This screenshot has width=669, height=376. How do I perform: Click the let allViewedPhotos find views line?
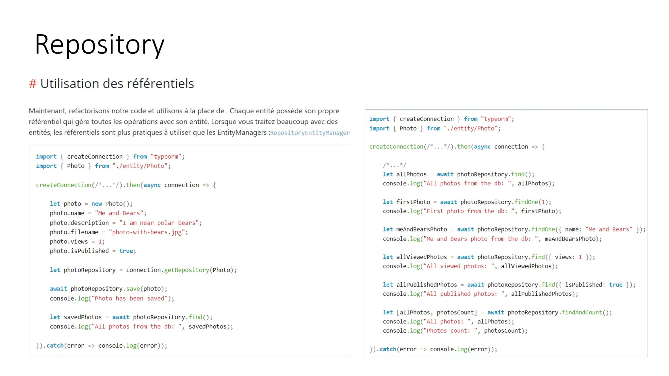coord(489,257)
